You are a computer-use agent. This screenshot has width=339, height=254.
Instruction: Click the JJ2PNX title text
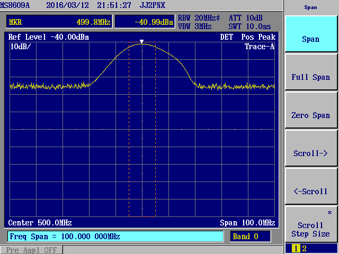[x=153, y=5]
